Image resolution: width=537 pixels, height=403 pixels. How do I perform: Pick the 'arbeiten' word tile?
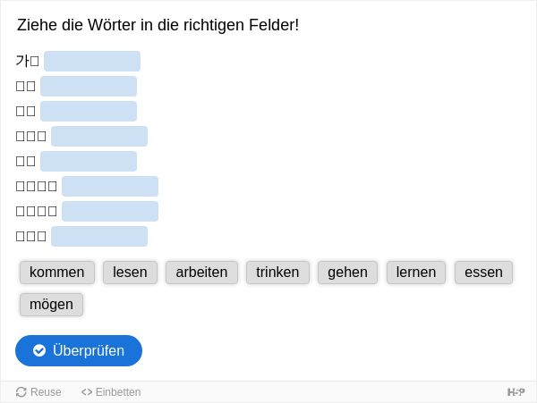[201, 273]
